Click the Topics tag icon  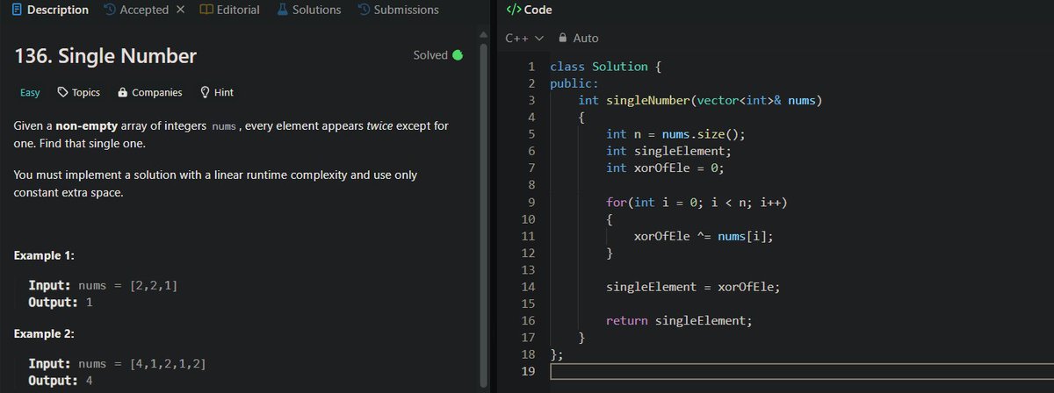tap(62, 92)
